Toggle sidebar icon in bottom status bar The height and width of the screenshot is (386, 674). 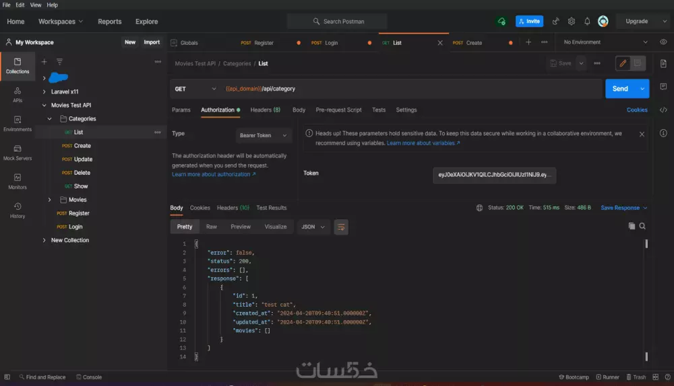point(7,377)
